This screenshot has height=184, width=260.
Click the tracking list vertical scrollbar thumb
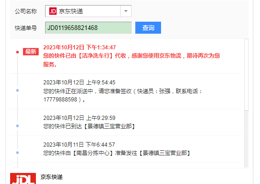247,75
